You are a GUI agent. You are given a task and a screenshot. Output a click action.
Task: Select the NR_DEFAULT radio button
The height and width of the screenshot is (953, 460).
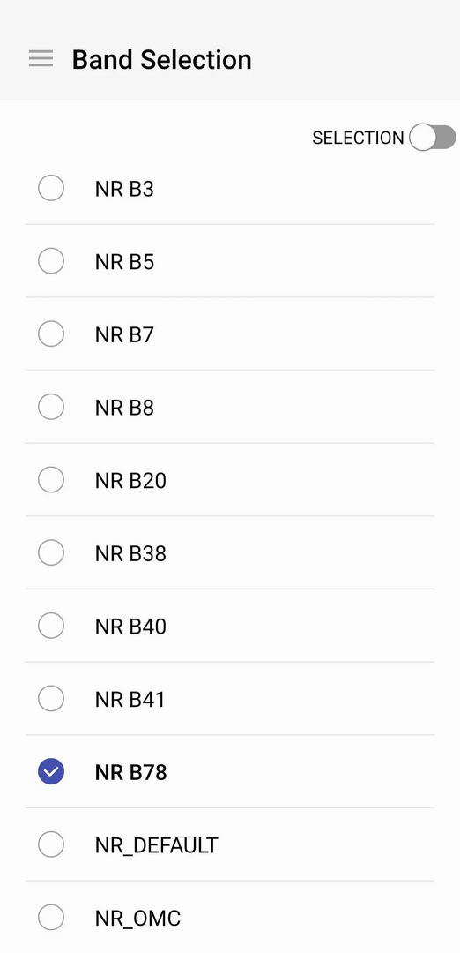pyautogui.click(x=51, y=844)
